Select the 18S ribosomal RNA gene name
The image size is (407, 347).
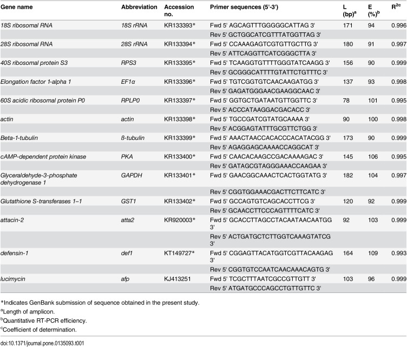(27, 25)
